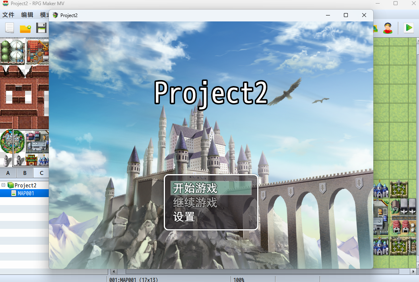
Task: Click the Save Project floppy disk icon
Action: coord(41,28)
